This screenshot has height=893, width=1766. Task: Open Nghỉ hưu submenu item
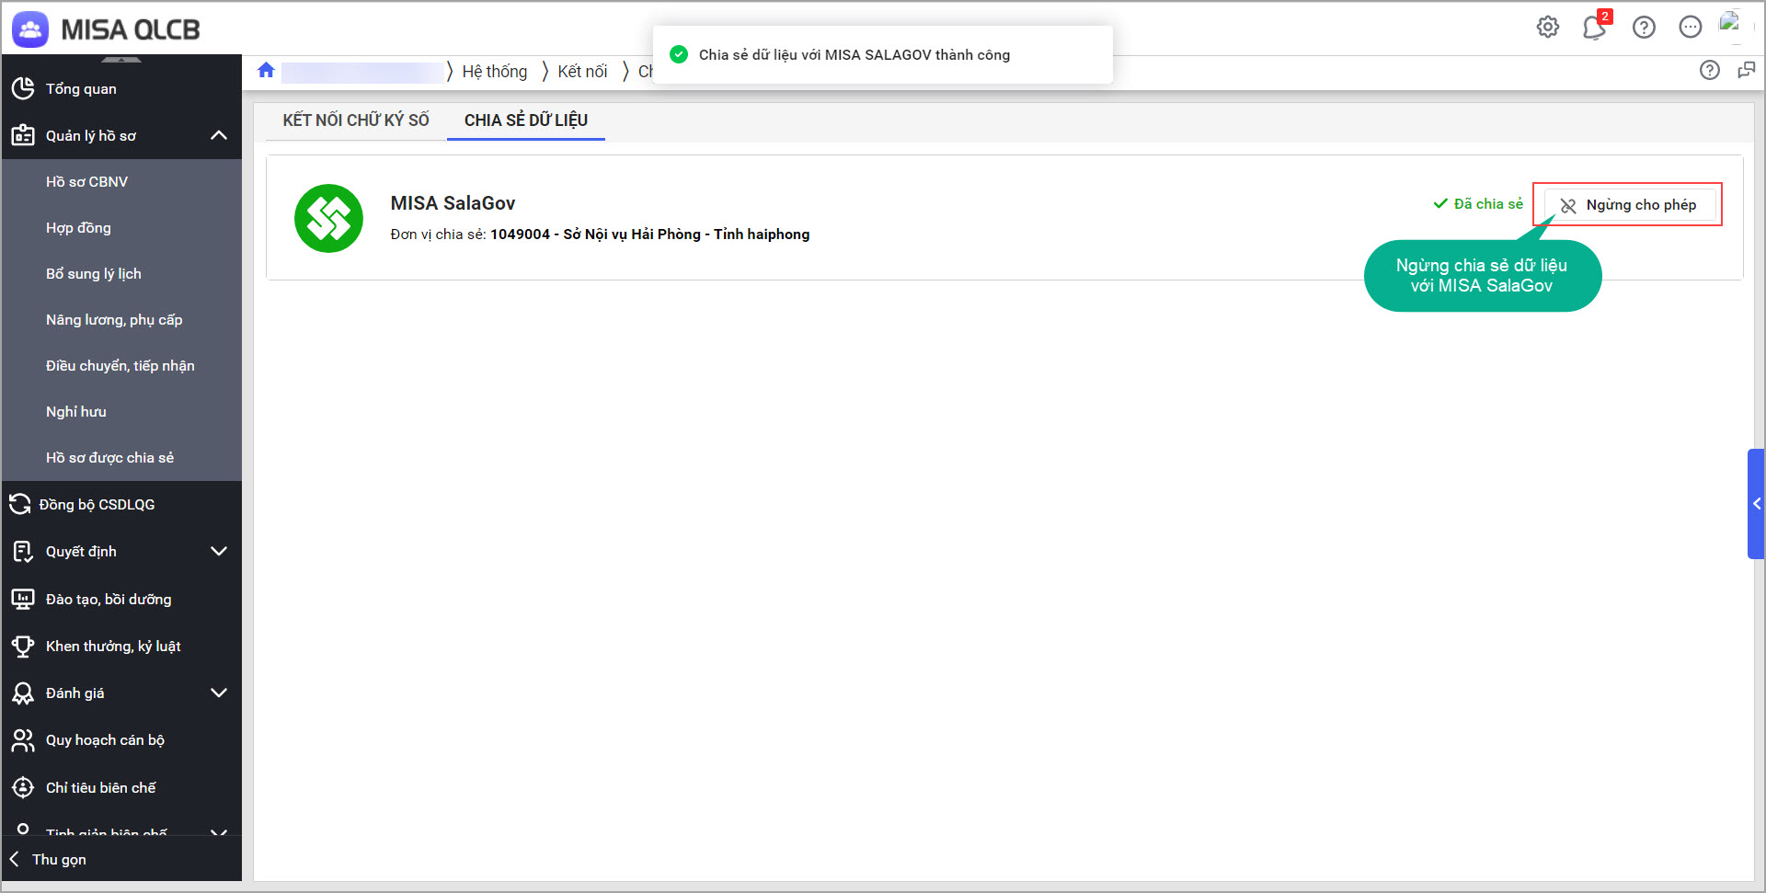[x=121, y=412]
